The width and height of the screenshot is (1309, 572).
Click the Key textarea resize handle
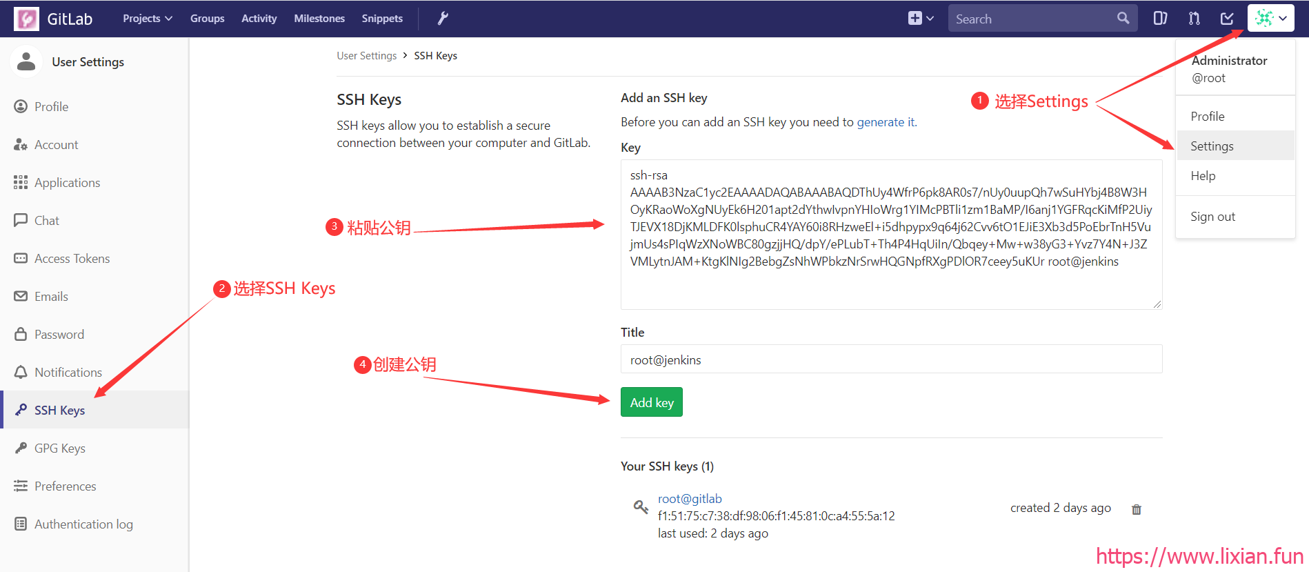click(1157, 304)
